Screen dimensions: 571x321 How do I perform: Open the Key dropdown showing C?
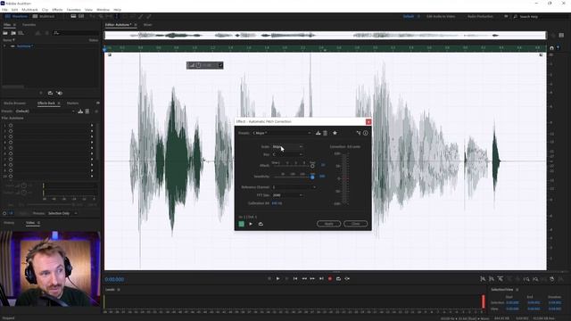287,154
